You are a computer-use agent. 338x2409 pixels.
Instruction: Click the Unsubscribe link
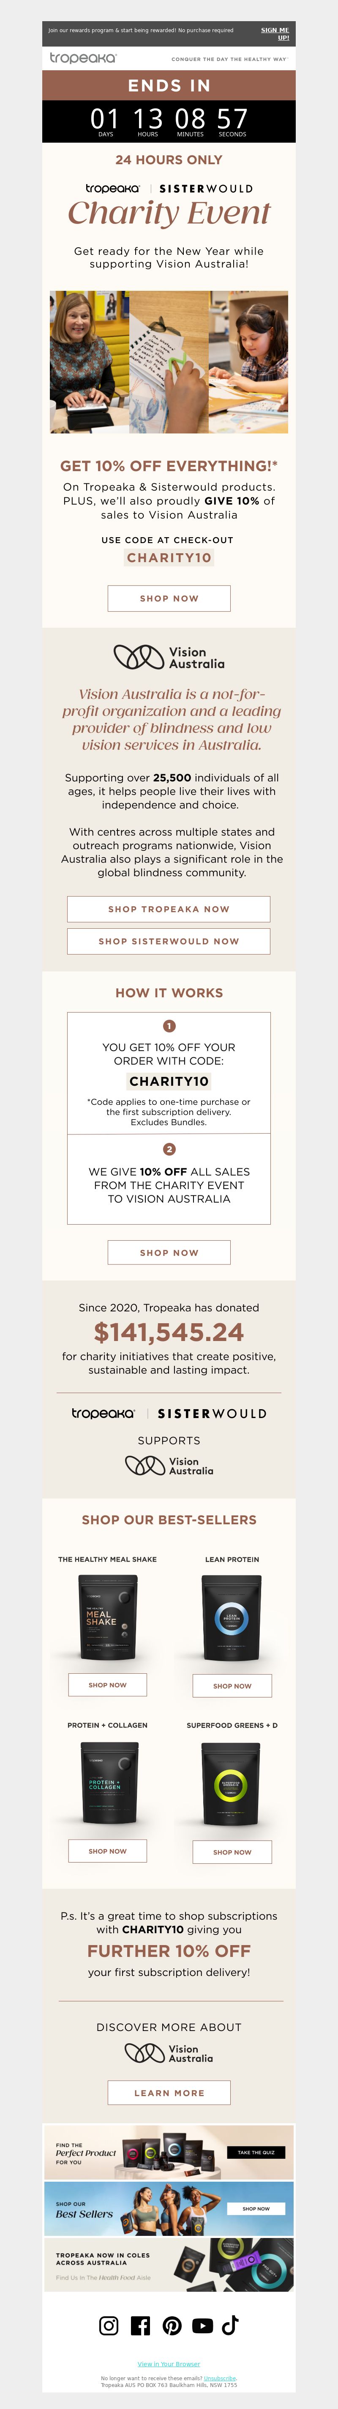tap(221, 2378)
